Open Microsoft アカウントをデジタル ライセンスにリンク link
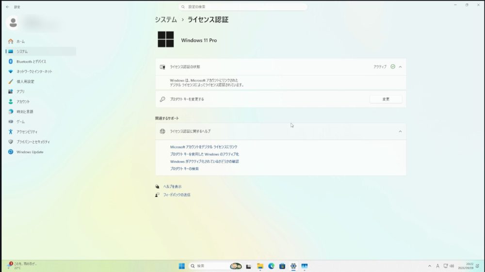The width and height of the screenshot is (485, 272). 204,147
